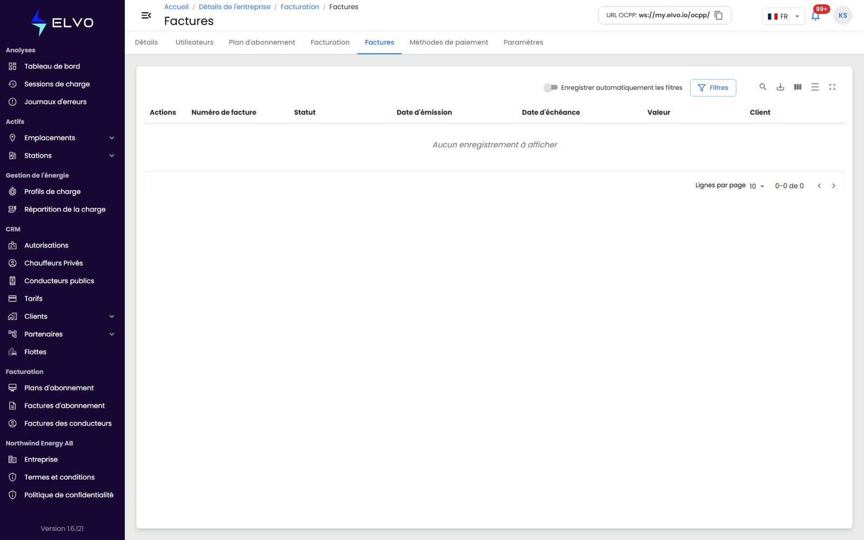
Task: Sort by Numéro de facture column
Action: pos(224,112)
